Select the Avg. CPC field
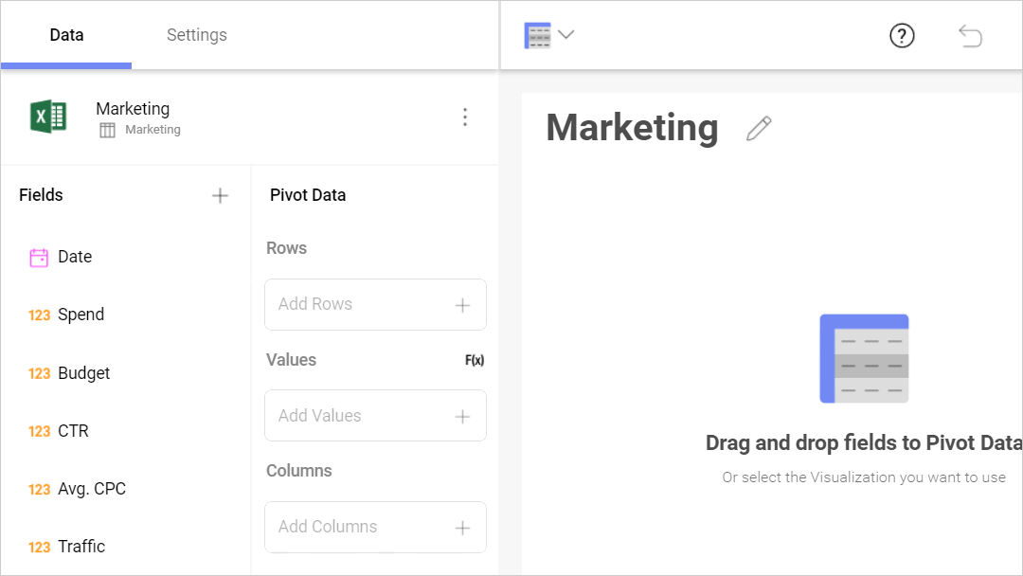 coord(91,489)
